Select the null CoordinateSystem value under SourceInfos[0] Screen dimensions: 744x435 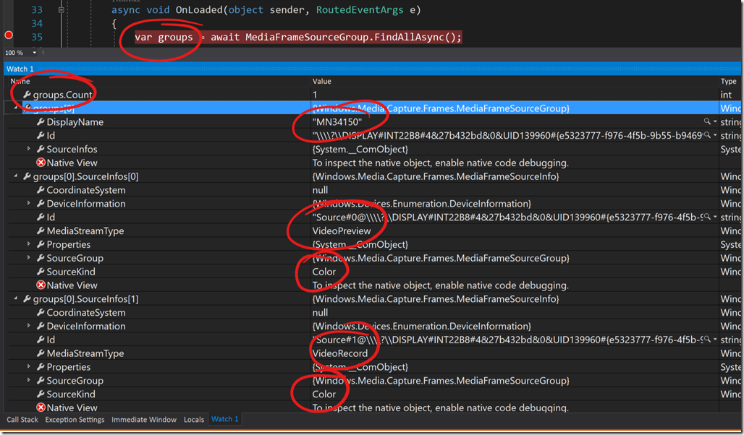320,190
